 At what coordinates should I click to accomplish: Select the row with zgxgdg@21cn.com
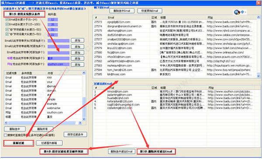pyautogui.click(x=175, y=22)
